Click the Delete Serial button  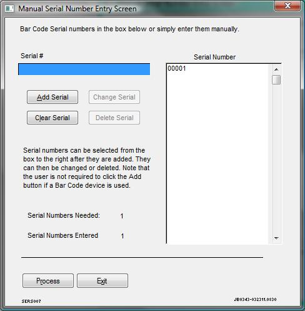(114, 118)
